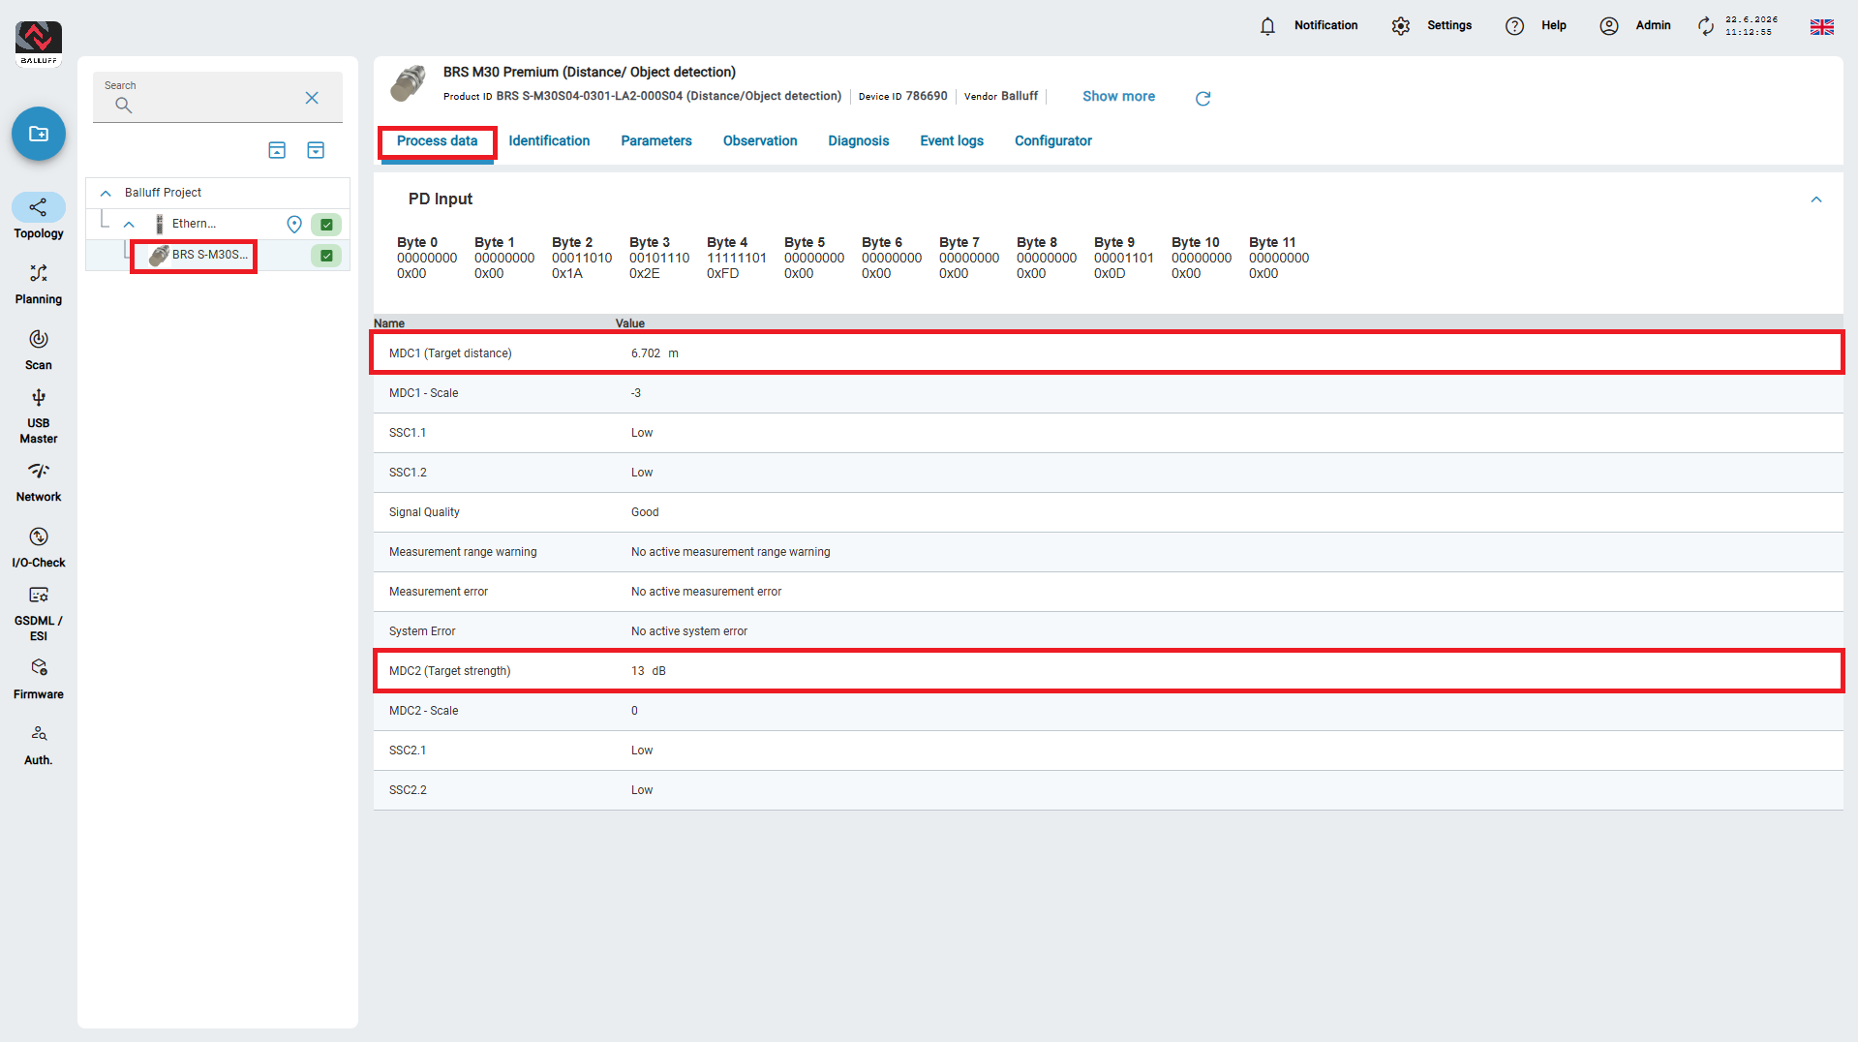Open the I/O-Check tool

[x=39, y=547]
